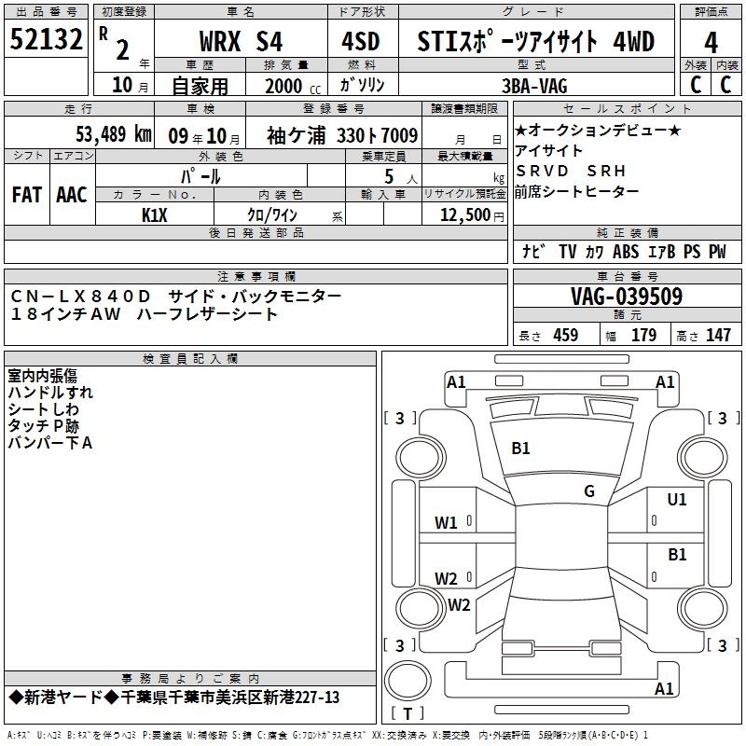Click the recycle deposit amount 12,500
The image size is (746, 746).
[x=463, y=214]
